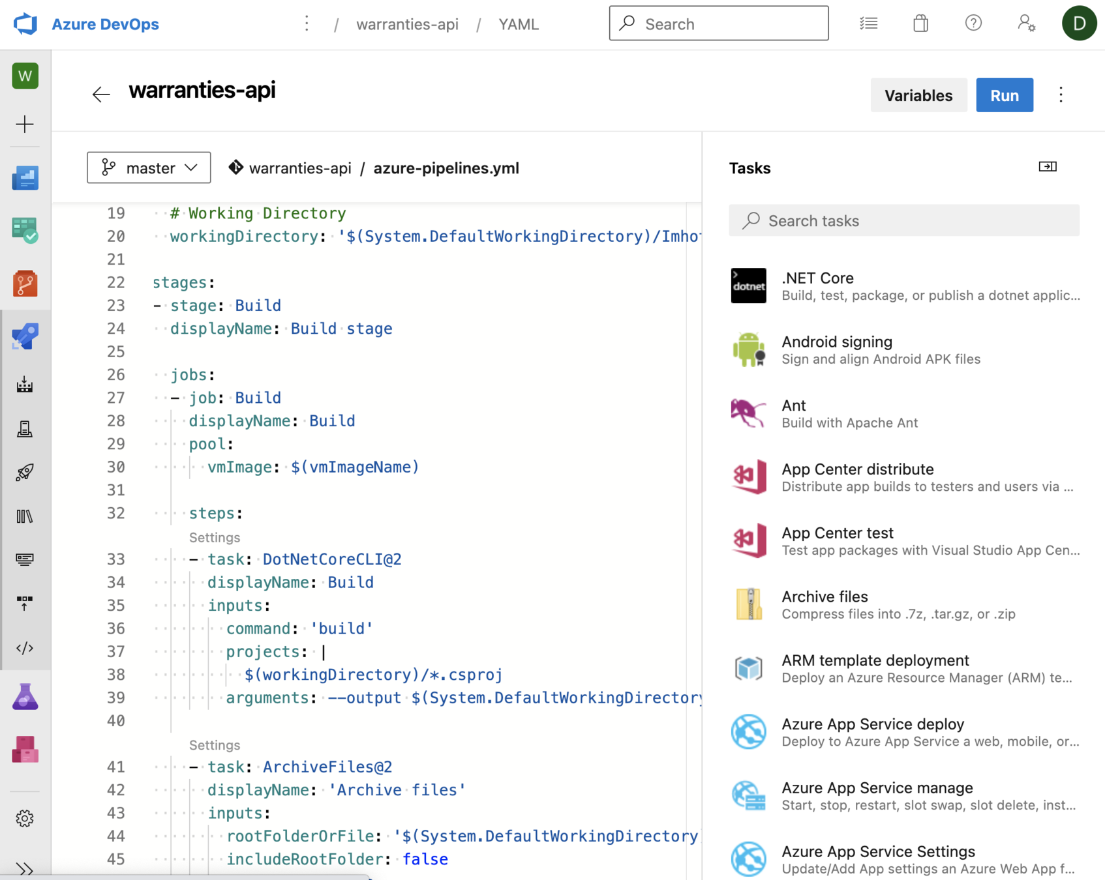This screenshot has height=880, width=1105.
Task: Click '# Working Directory' comment line
Action: pyautogui.click(x=258, y=213)
